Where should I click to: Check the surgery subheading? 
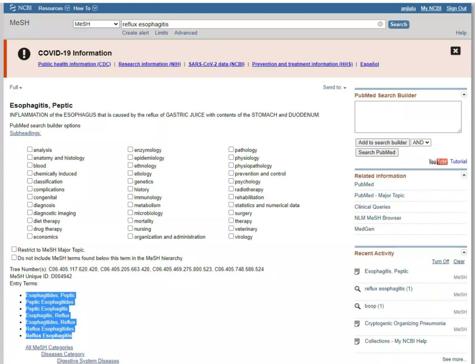(x=231, y=213)
